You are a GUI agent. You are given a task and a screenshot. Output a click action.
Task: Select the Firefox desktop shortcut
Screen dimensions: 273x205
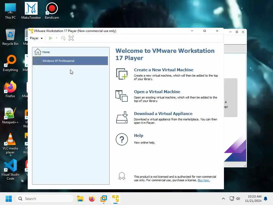pos(10,89)
